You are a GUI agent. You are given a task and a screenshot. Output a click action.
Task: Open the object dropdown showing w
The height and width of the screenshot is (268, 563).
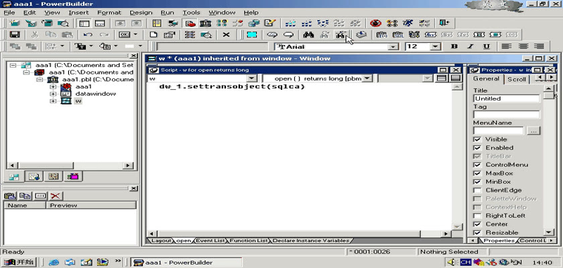click(x=252, y=78)
